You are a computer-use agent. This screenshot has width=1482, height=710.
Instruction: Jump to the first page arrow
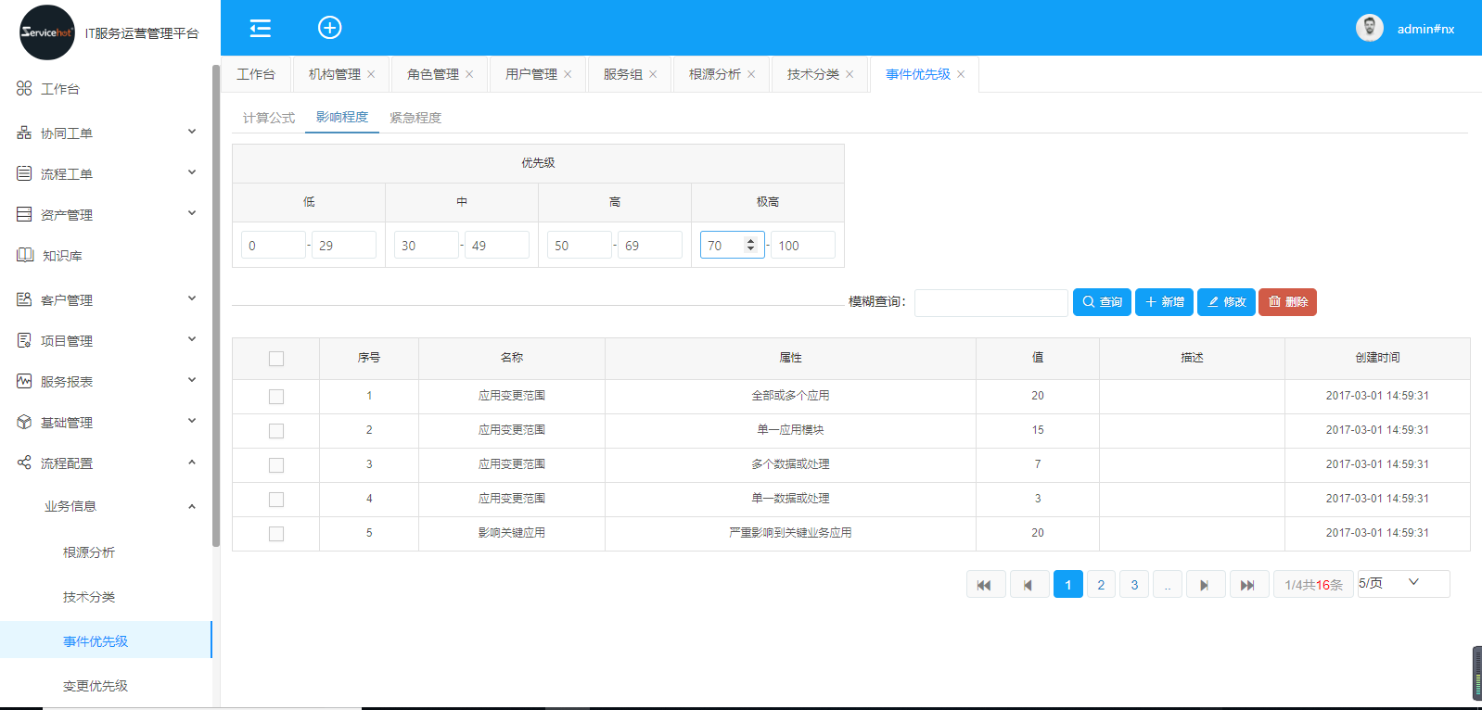click(985, 585)
